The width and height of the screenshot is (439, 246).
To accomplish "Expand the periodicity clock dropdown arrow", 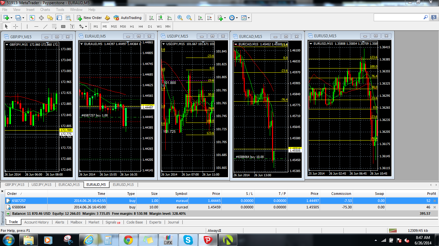I will tap(237, 18).
